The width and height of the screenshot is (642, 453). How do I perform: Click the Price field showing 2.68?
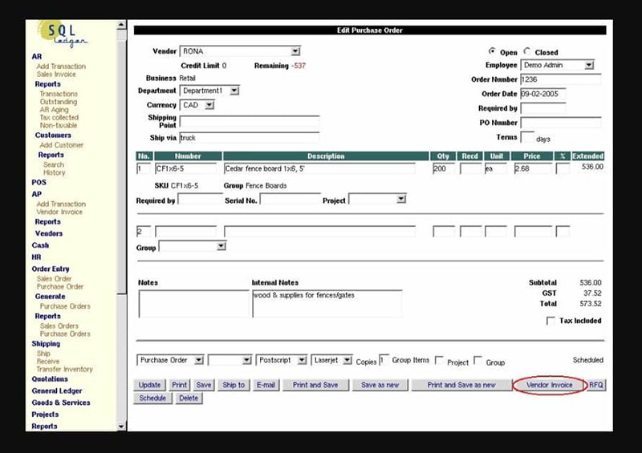(533, 168)
